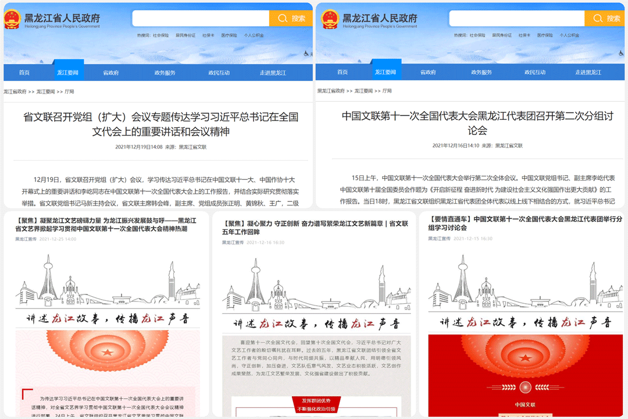Open the 政务服务 menu on right page
Image resolution: width=628 pixels, height=419 pixels.
tap(483, 72)
